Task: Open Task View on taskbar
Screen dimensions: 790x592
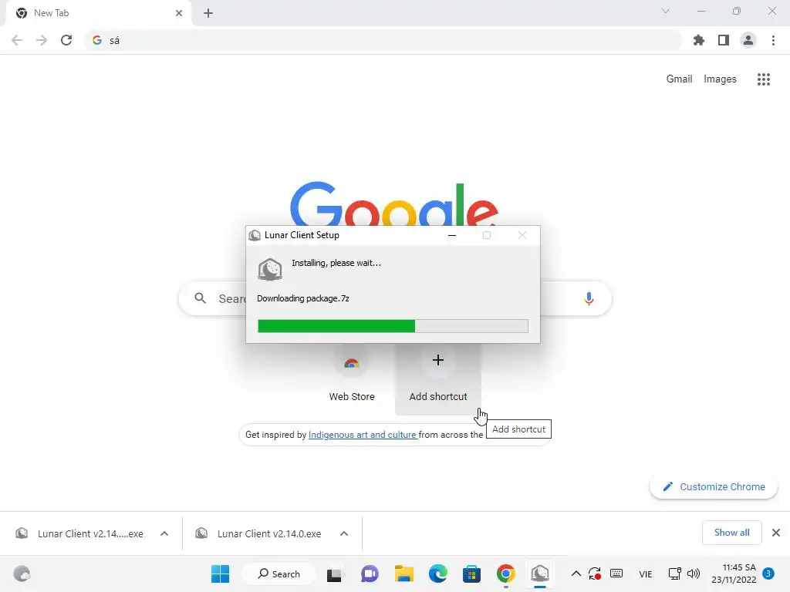Action: [x=335, y=573]
